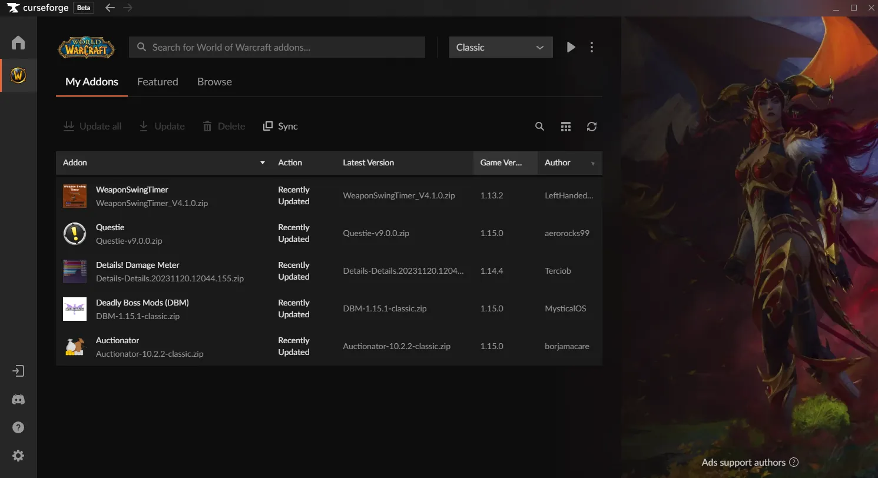Switch to grid view layout icon
The image size is (878, 478).
coord(566,127)
